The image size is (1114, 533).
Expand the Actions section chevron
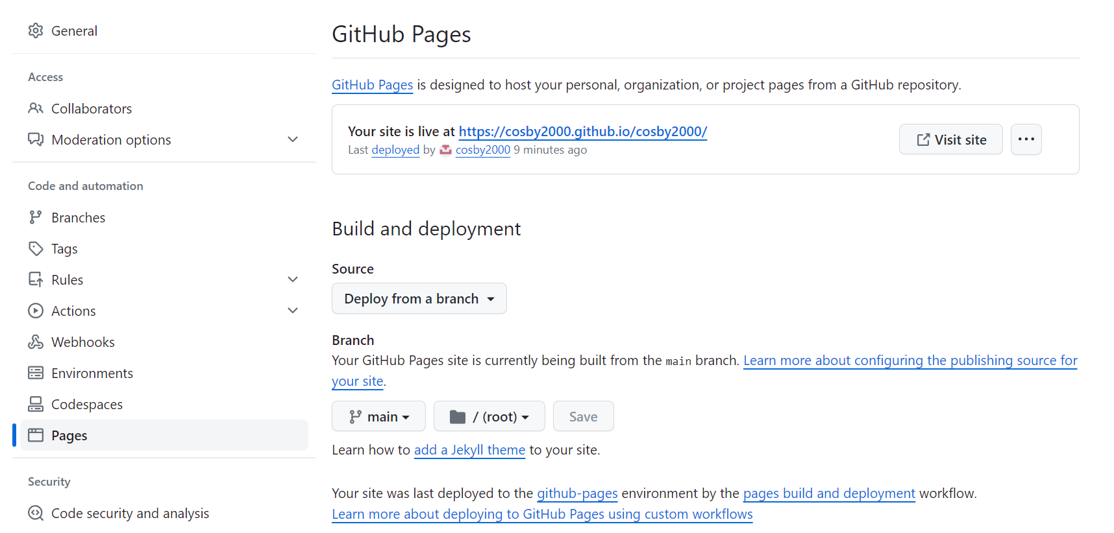(x=293, y=311)
